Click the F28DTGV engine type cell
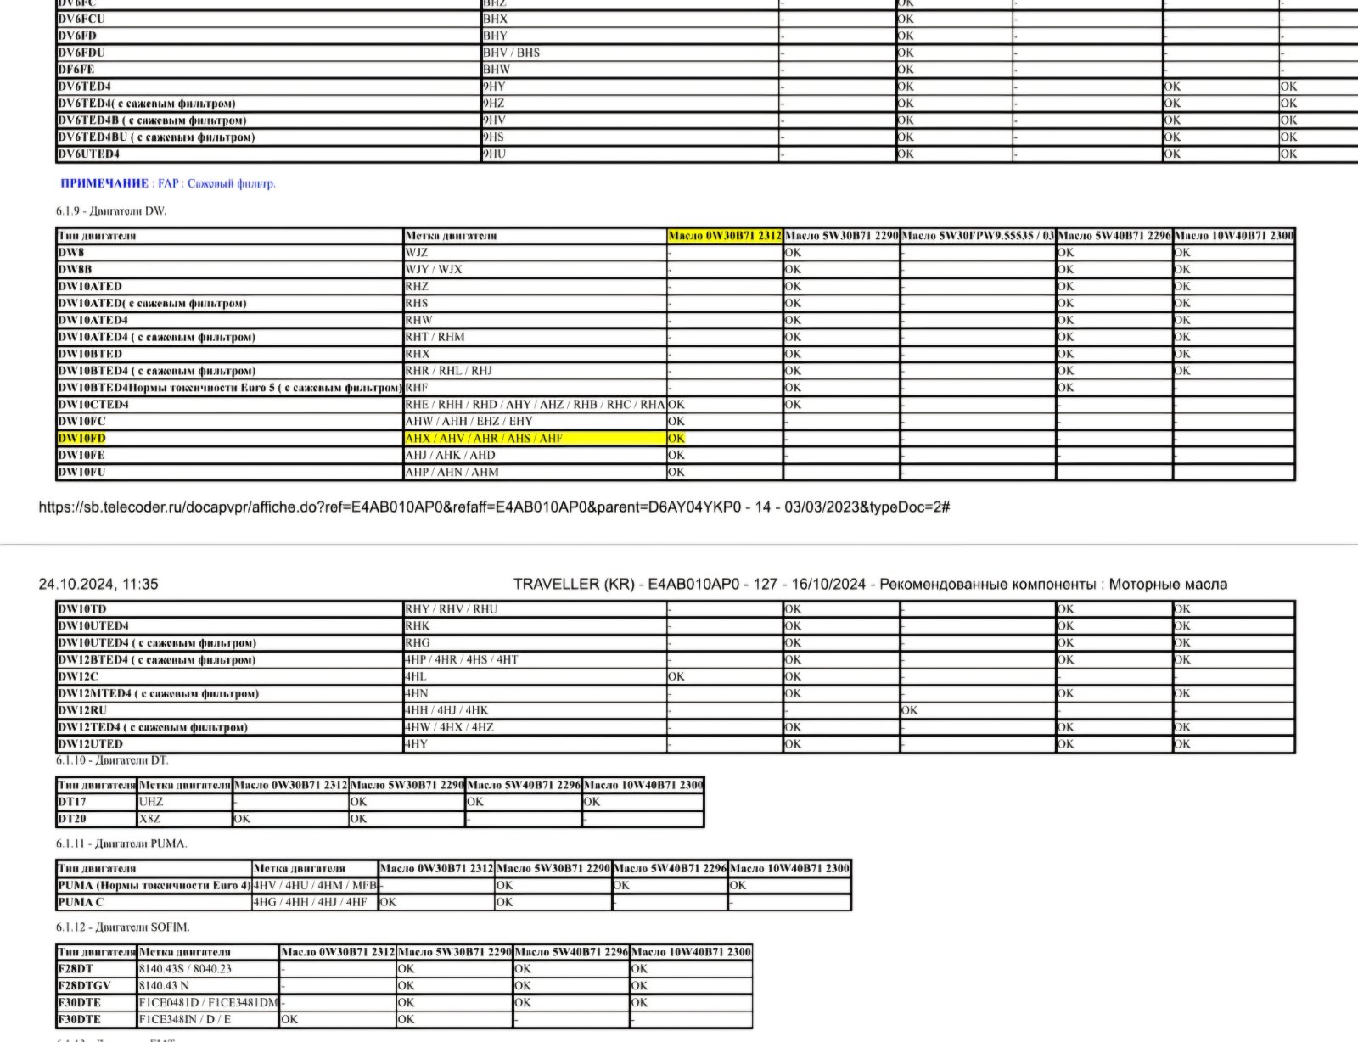Viewport: 1358px width, 1042px height. coord(96,986)
